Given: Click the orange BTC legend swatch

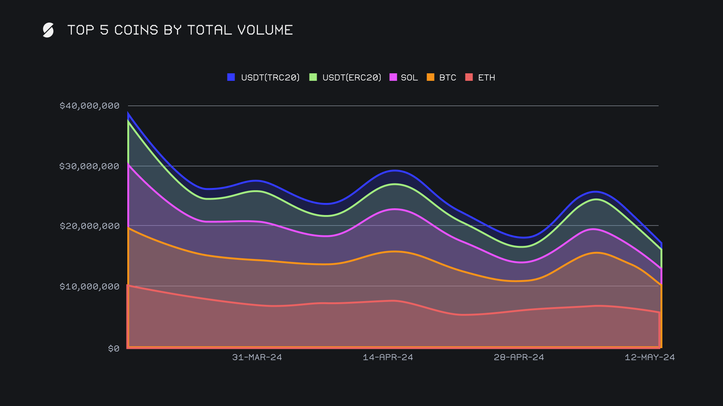Looking at the screenshot, I should click(430, 77).
